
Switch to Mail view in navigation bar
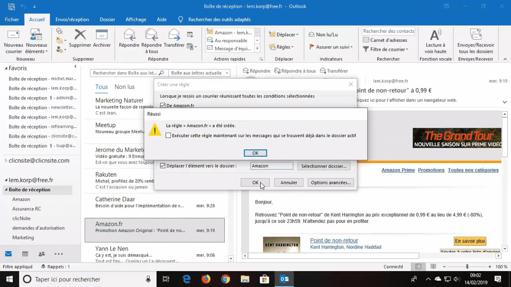tap(9, 254)
